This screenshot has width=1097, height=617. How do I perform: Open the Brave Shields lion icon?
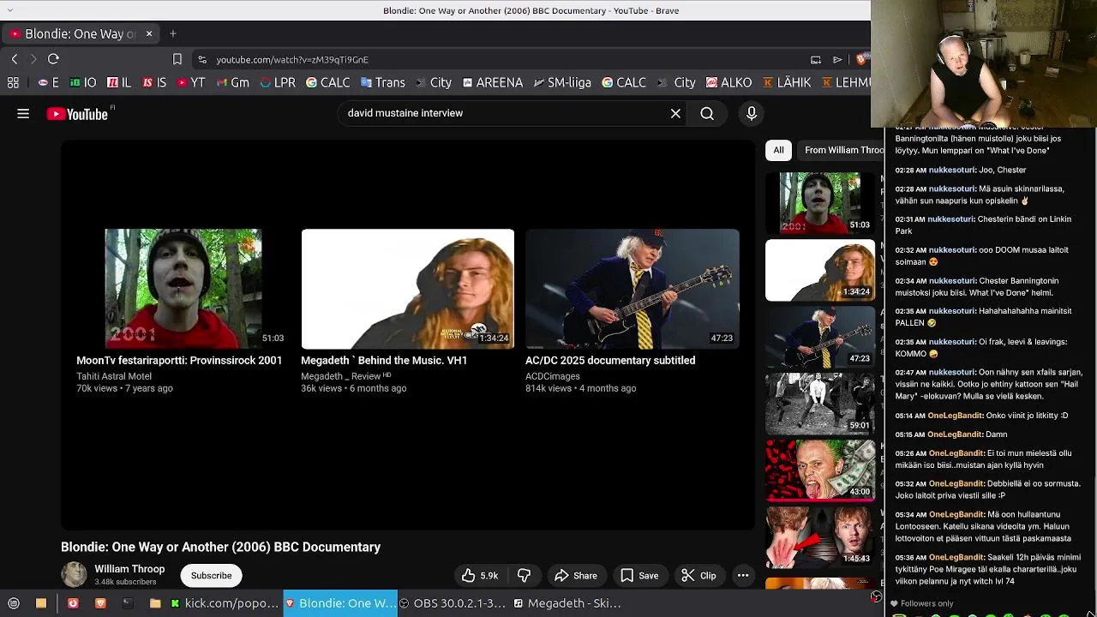(x=861, y=59)
